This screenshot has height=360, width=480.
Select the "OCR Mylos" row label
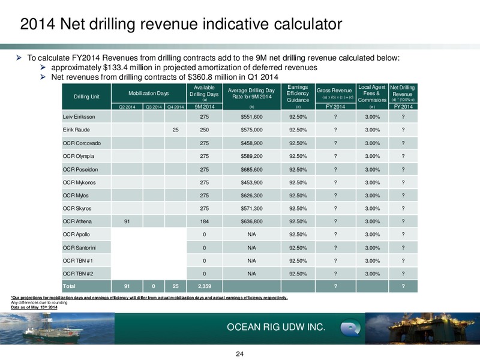(76, 196)
